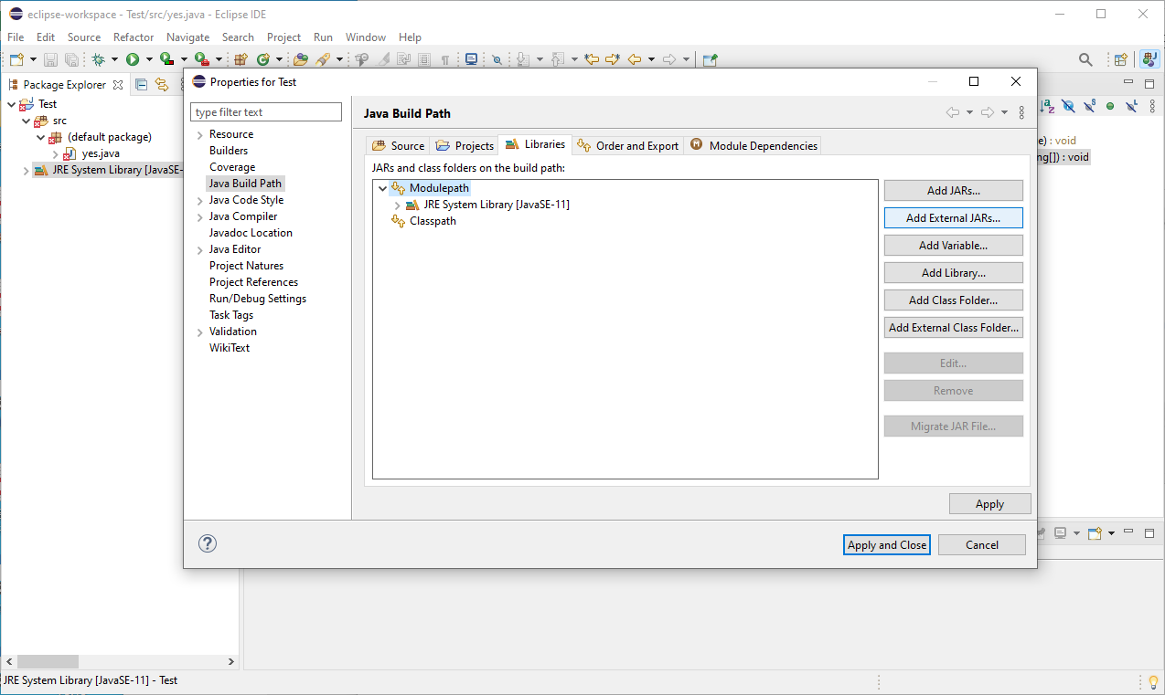Open the Refactor menu
This screenshot has width=1165, height=695.
pos(134,37)
